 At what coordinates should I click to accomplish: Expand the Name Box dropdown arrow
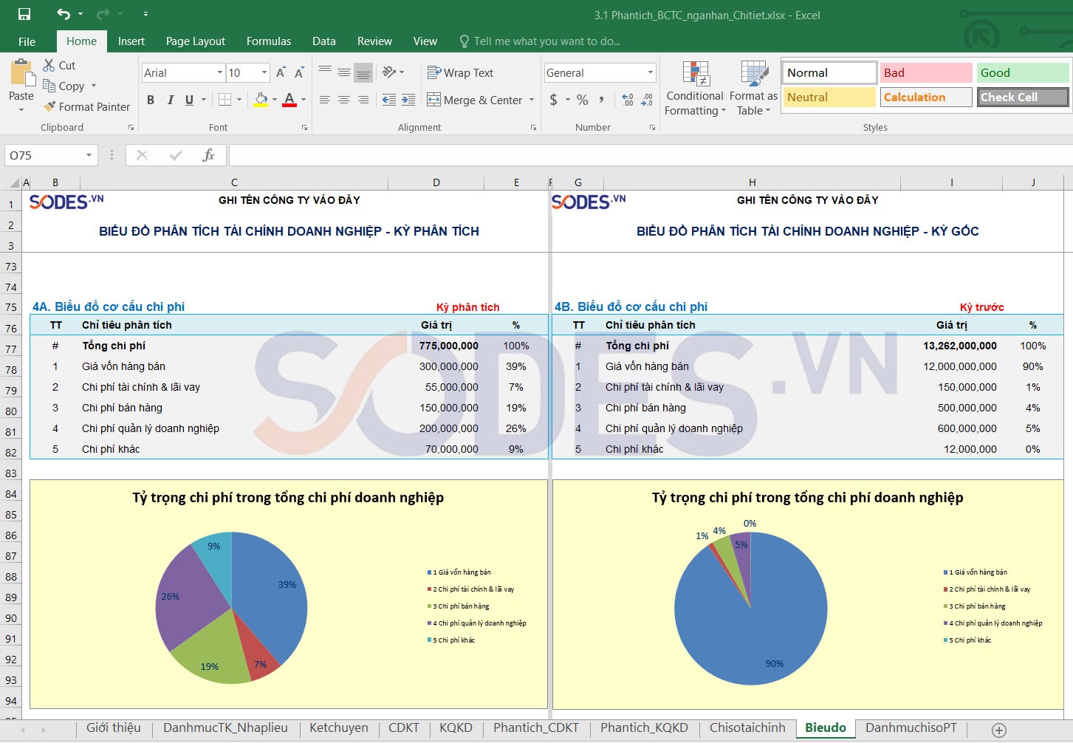pos(89,155)
